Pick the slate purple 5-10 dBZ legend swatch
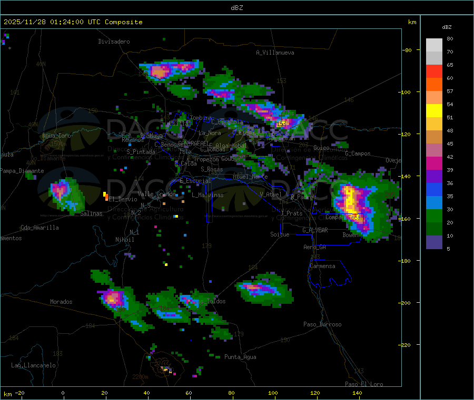Screen dimensions: 474x400 click(434, 242)
